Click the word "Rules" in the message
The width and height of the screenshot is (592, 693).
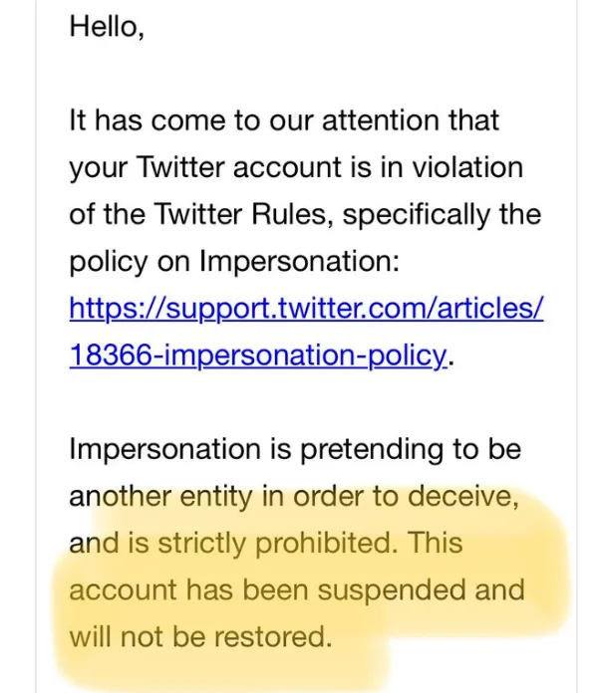[287, 214]
